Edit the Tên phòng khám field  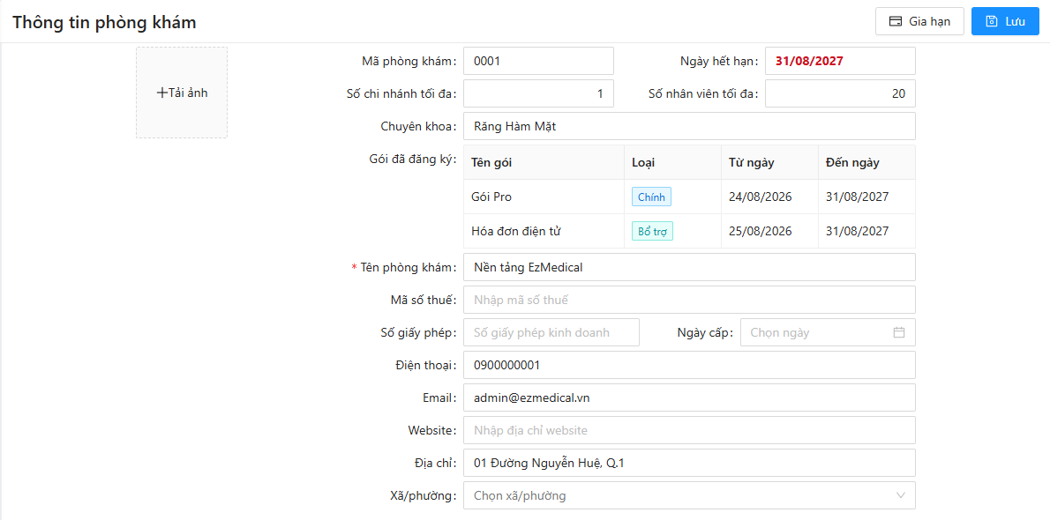689,267
